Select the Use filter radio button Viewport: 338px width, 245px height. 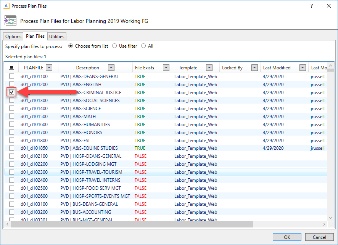[x=114, y=46]
